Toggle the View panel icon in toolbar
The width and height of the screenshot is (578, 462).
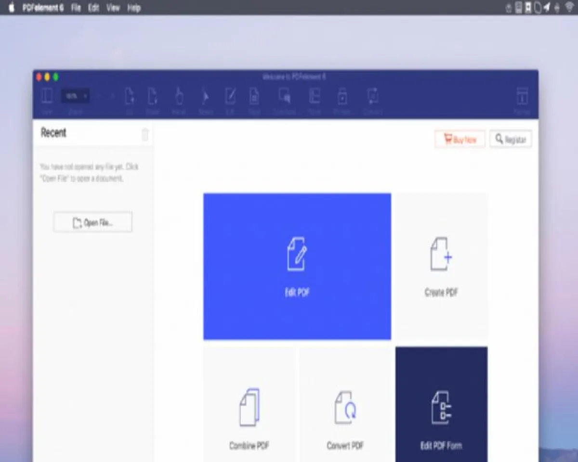click(47, 97)
